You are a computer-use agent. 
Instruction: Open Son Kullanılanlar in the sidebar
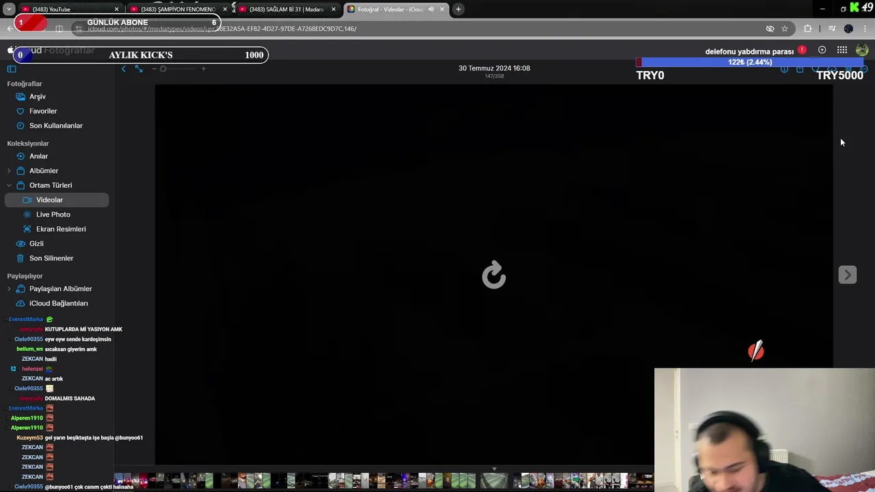tap(56, 126)
